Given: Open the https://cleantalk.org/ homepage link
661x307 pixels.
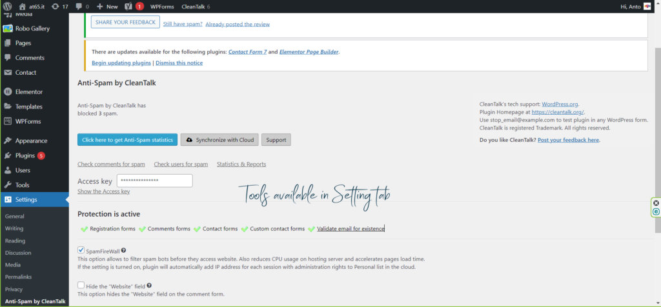Looking at the screenshot, I should pos(557,112).
